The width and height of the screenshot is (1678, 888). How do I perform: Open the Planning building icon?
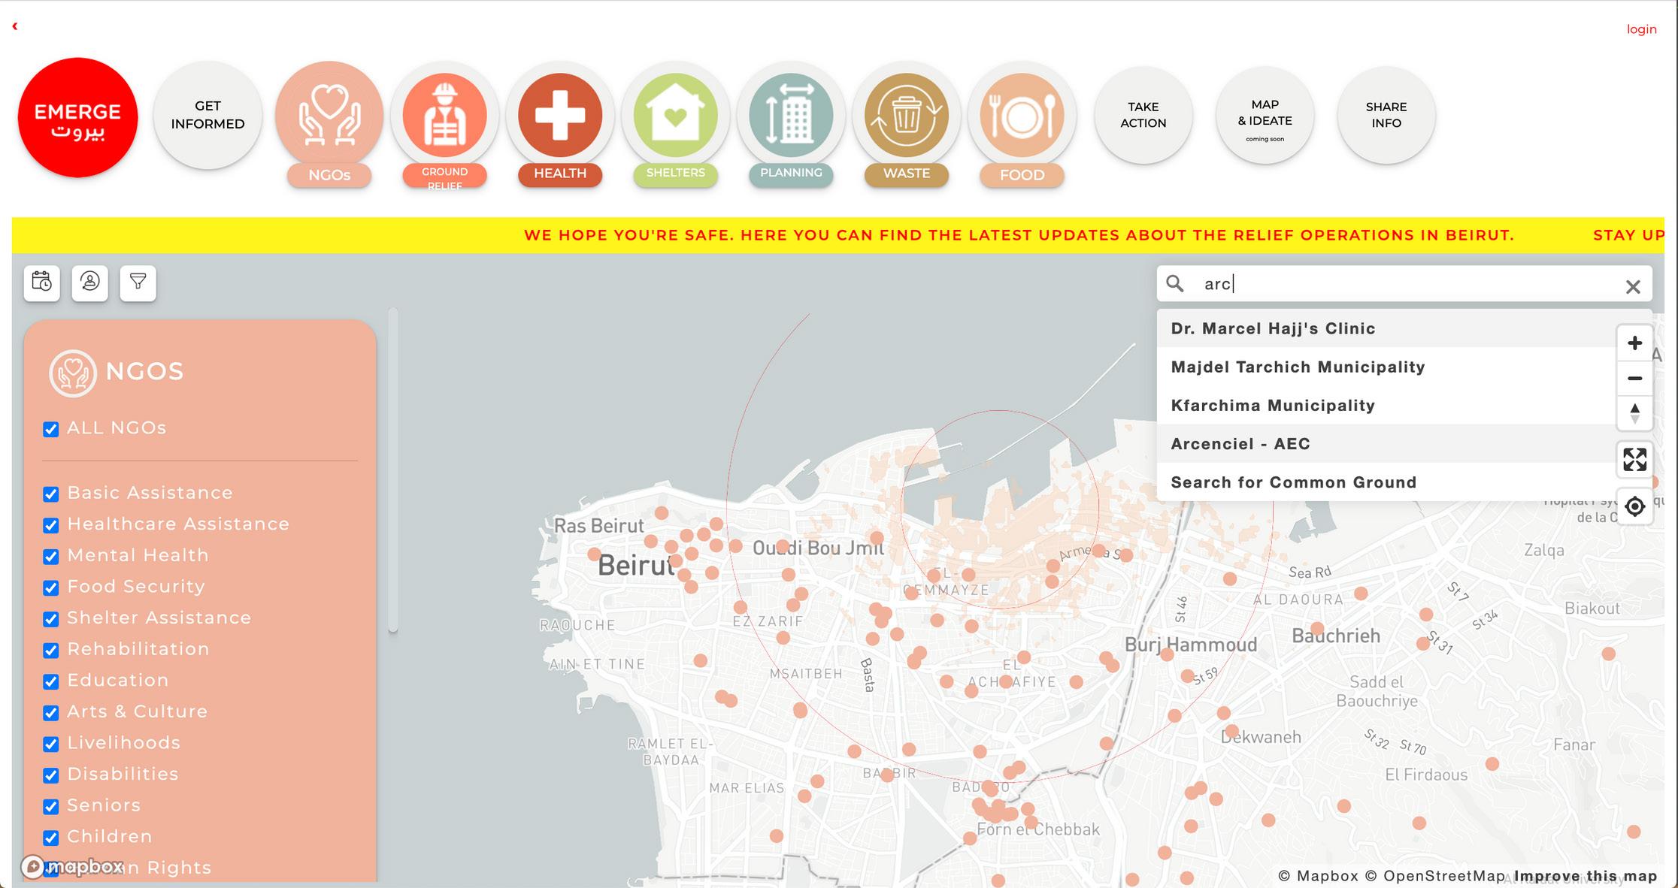pos(791,116)
